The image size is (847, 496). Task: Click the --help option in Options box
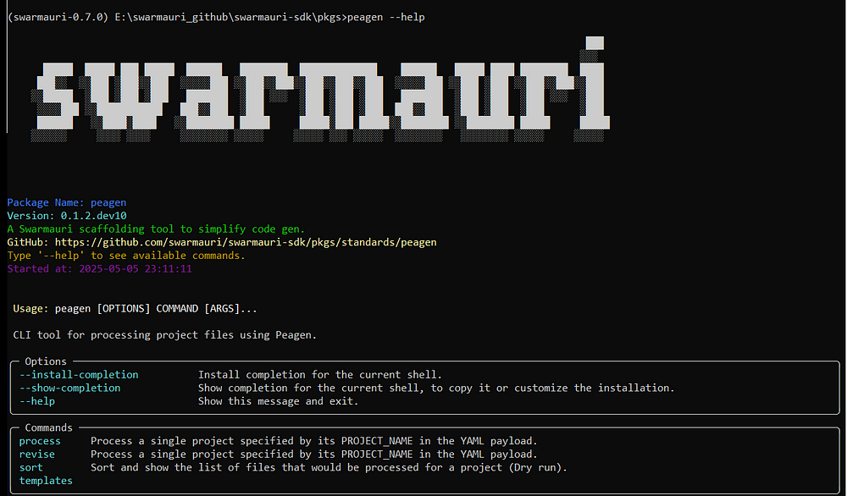(x=37, y=401)
